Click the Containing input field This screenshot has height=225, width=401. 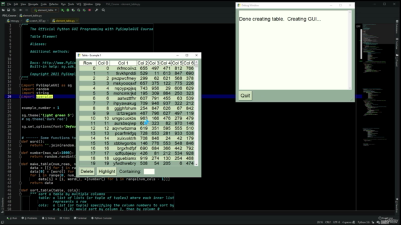point(149,171)
